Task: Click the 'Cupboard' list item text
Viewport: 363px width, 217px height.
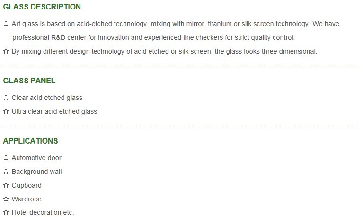Action: click(x=27, y=185)
